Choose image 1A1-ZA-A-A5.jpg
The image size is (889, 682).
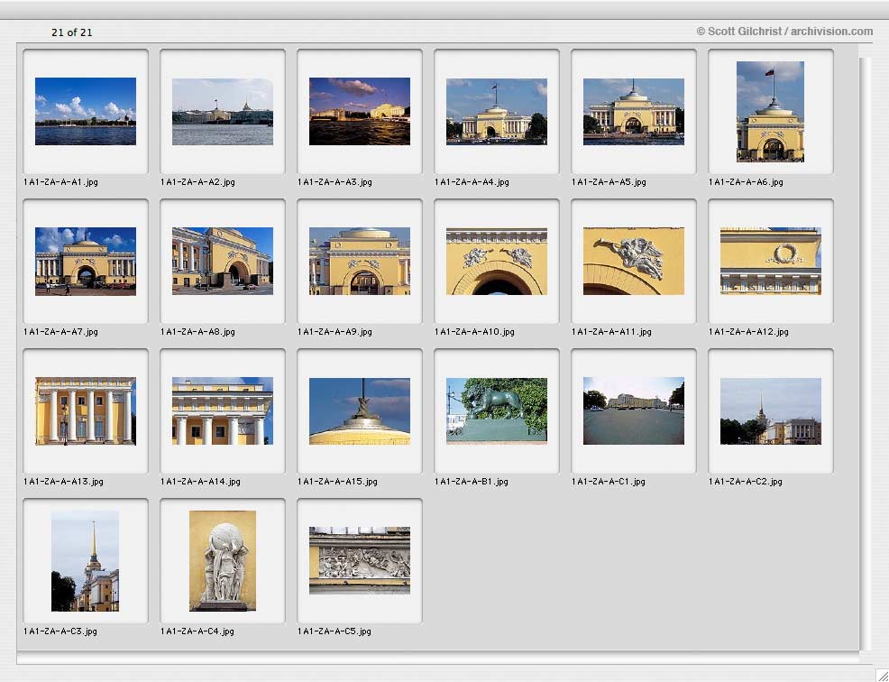click(634, 111)
